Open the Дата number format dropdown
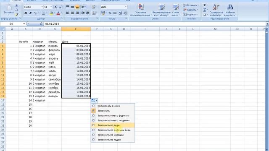This screenshot has width=269, height=151. [126, 7]
